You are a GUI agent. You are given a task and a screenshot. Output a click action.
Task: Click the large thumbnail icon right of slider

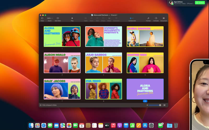pos(165,105)
